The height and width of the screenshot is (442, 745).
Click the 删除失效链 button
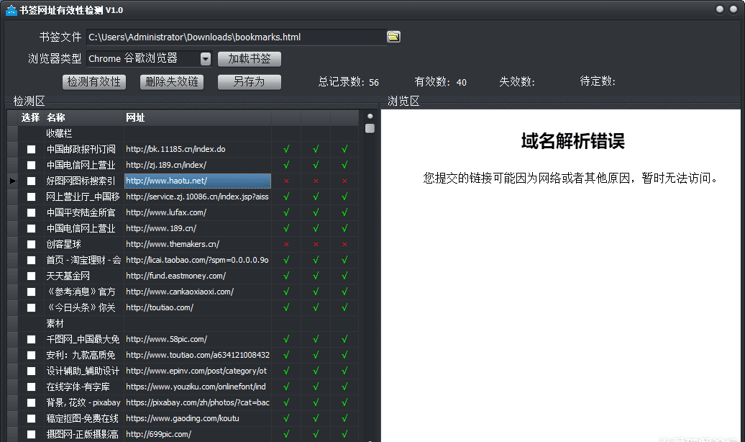[x=172, y=82]
